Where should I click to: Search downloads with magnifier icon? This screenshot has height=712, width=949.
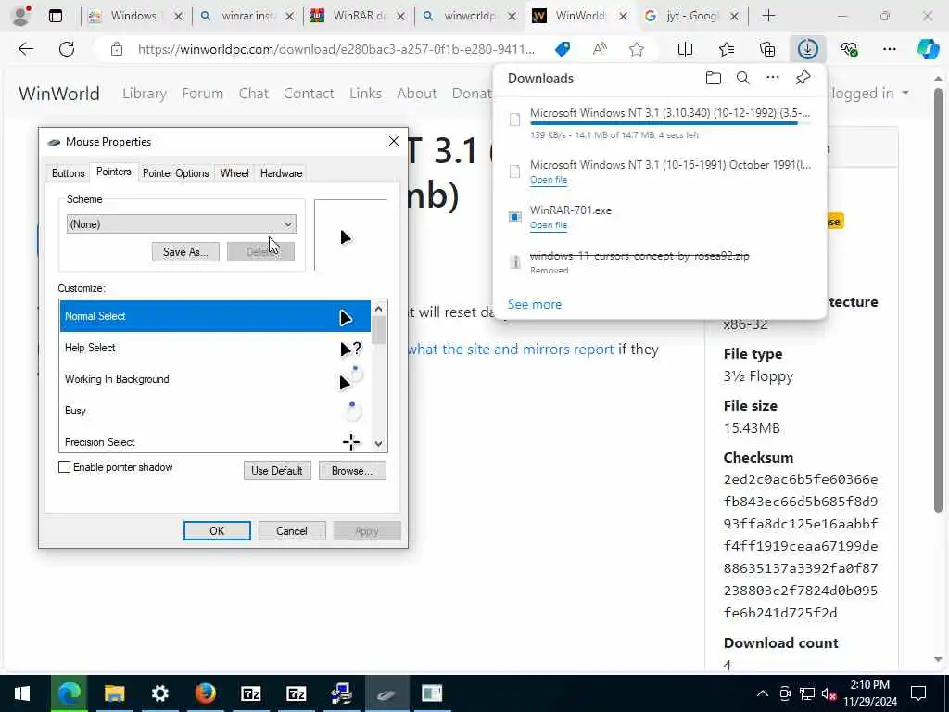click(742, 78)
